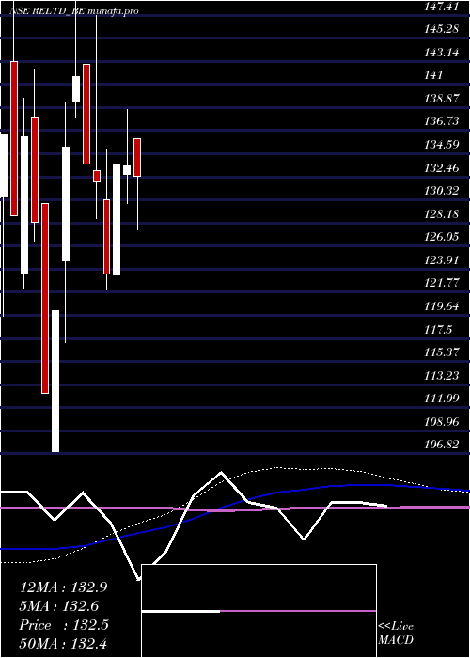Screen dimensions: 470x658
Task: Click the tallest white candle reaching 106.82
Action: click(x=55, y=381)
